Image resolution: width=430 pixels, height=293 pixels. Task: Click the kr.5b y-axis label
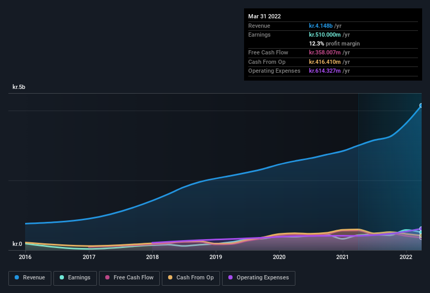19,87
